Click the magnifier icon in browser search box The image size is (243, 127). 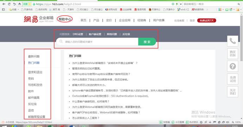click(239, 4)
